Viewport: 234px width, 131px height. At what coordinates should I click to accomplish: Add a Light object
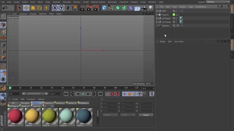[151, 8]
